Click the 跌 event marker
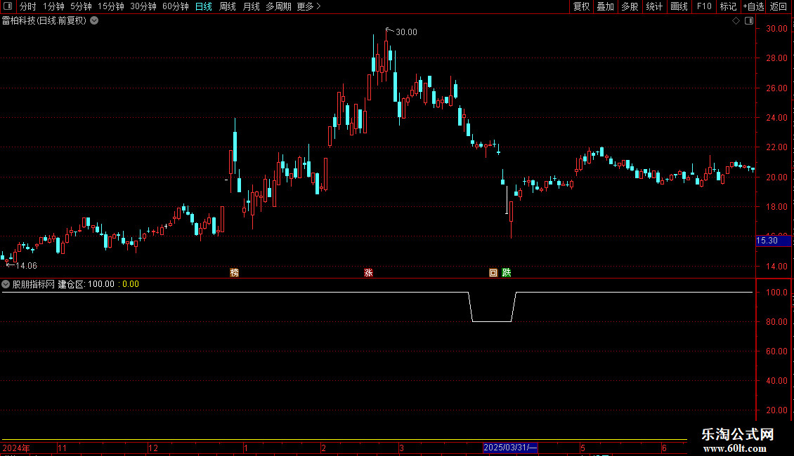The height and width of the screenshot is (456, 794). (x=507, y=273)
